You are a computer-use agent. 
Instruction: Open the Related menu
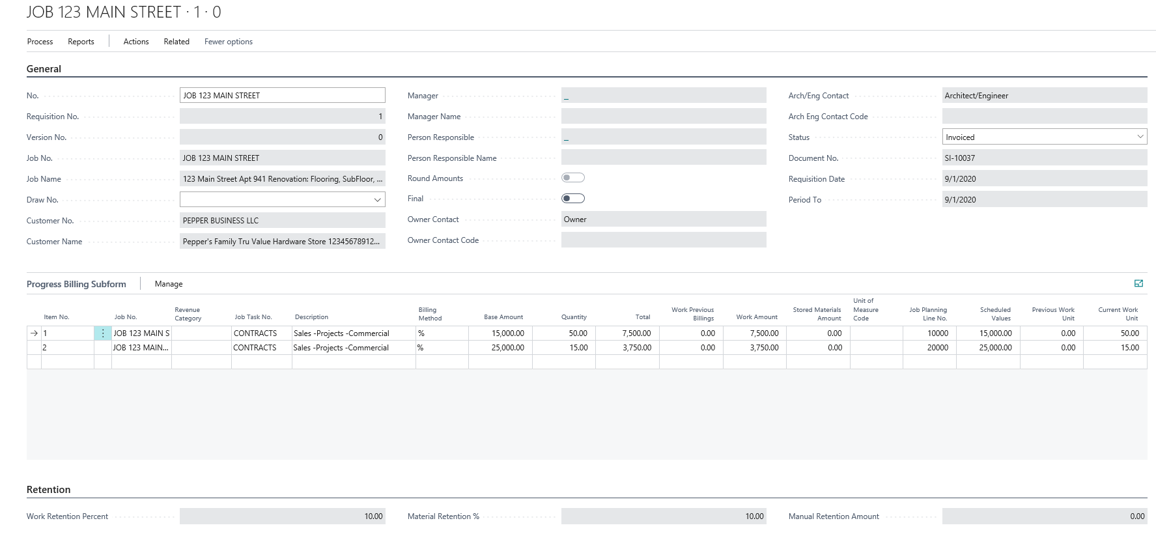(x=176, y=42)
